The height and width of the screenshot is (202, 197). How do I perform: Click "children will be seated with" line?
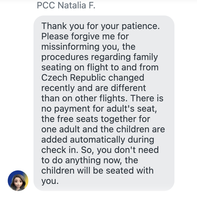(x=97, y=171)
